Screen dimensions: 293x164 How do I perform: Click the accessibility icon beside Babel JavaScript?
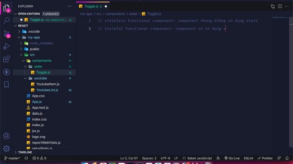(218, 158)
